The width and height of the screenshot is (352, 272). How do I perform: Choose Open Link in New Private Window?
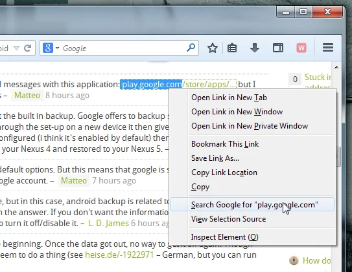[x=250, y=126]
